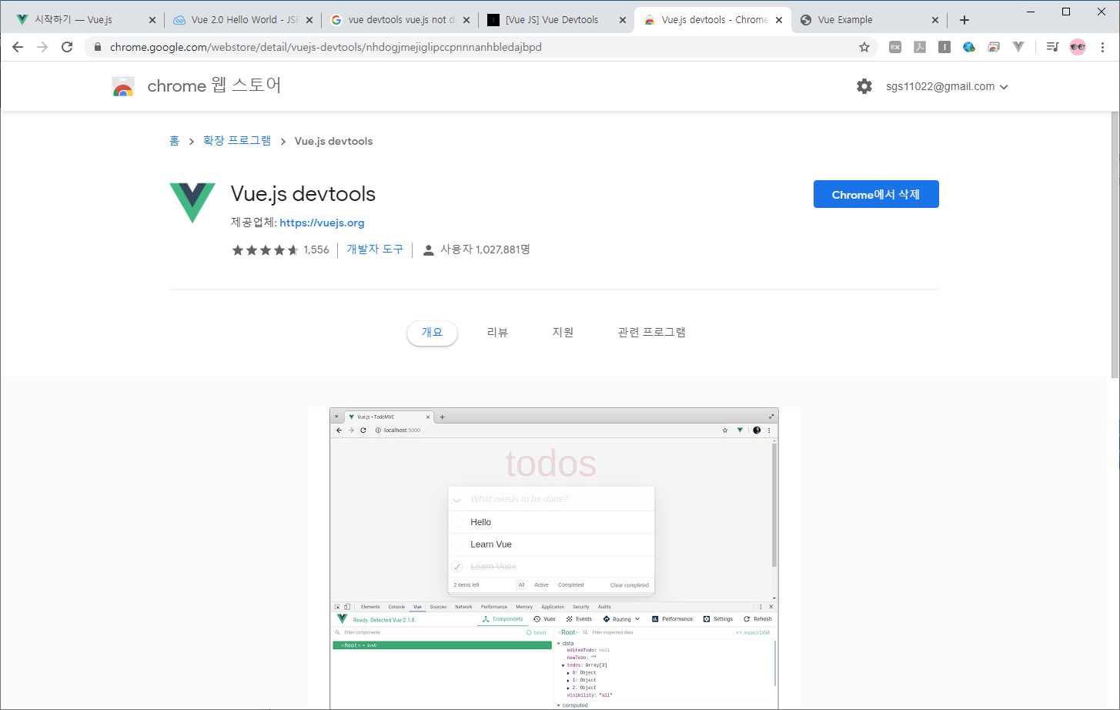This screenshot has height=710, width=1120.
Task: Open the 지원 support tab
Action: pos(563,333)
